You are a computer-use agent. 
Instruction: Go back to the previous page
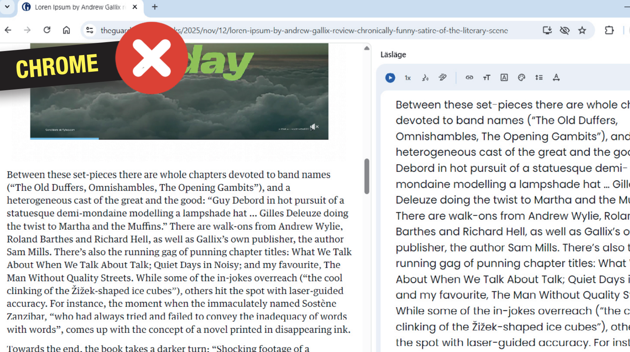[8, 30]
